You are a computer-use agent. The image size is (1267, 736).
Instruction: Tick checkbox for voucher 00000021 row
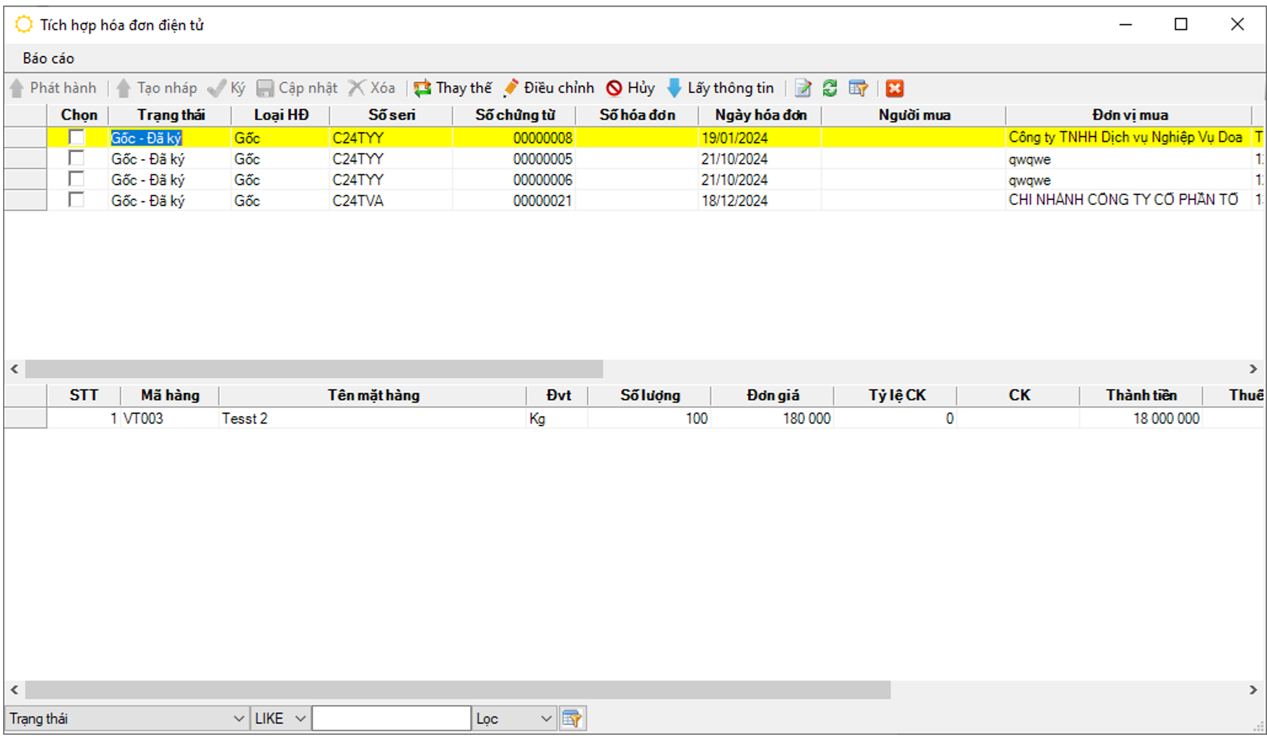(76, 200)
